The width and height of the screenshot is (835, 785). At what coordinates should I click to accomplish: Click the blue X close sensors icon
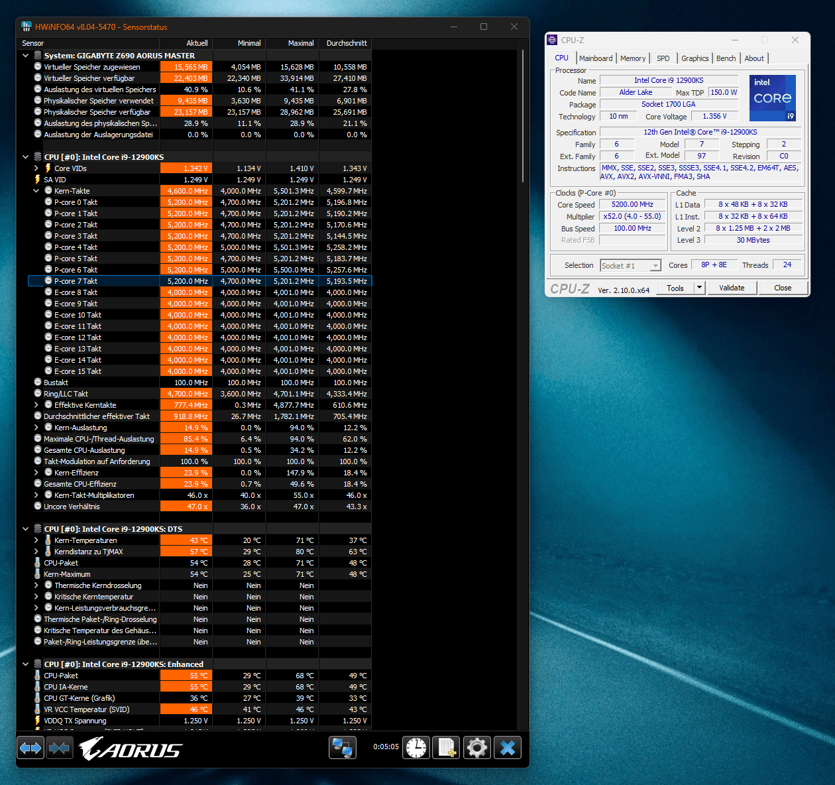[x=508, y=748]
